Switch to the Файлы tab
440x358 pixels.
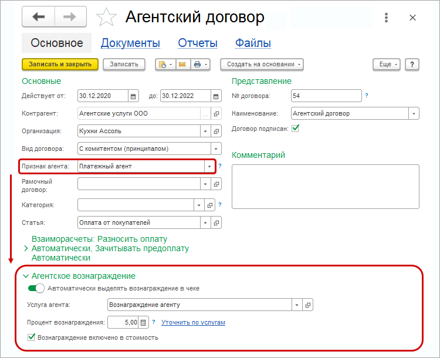coord(253,43)
